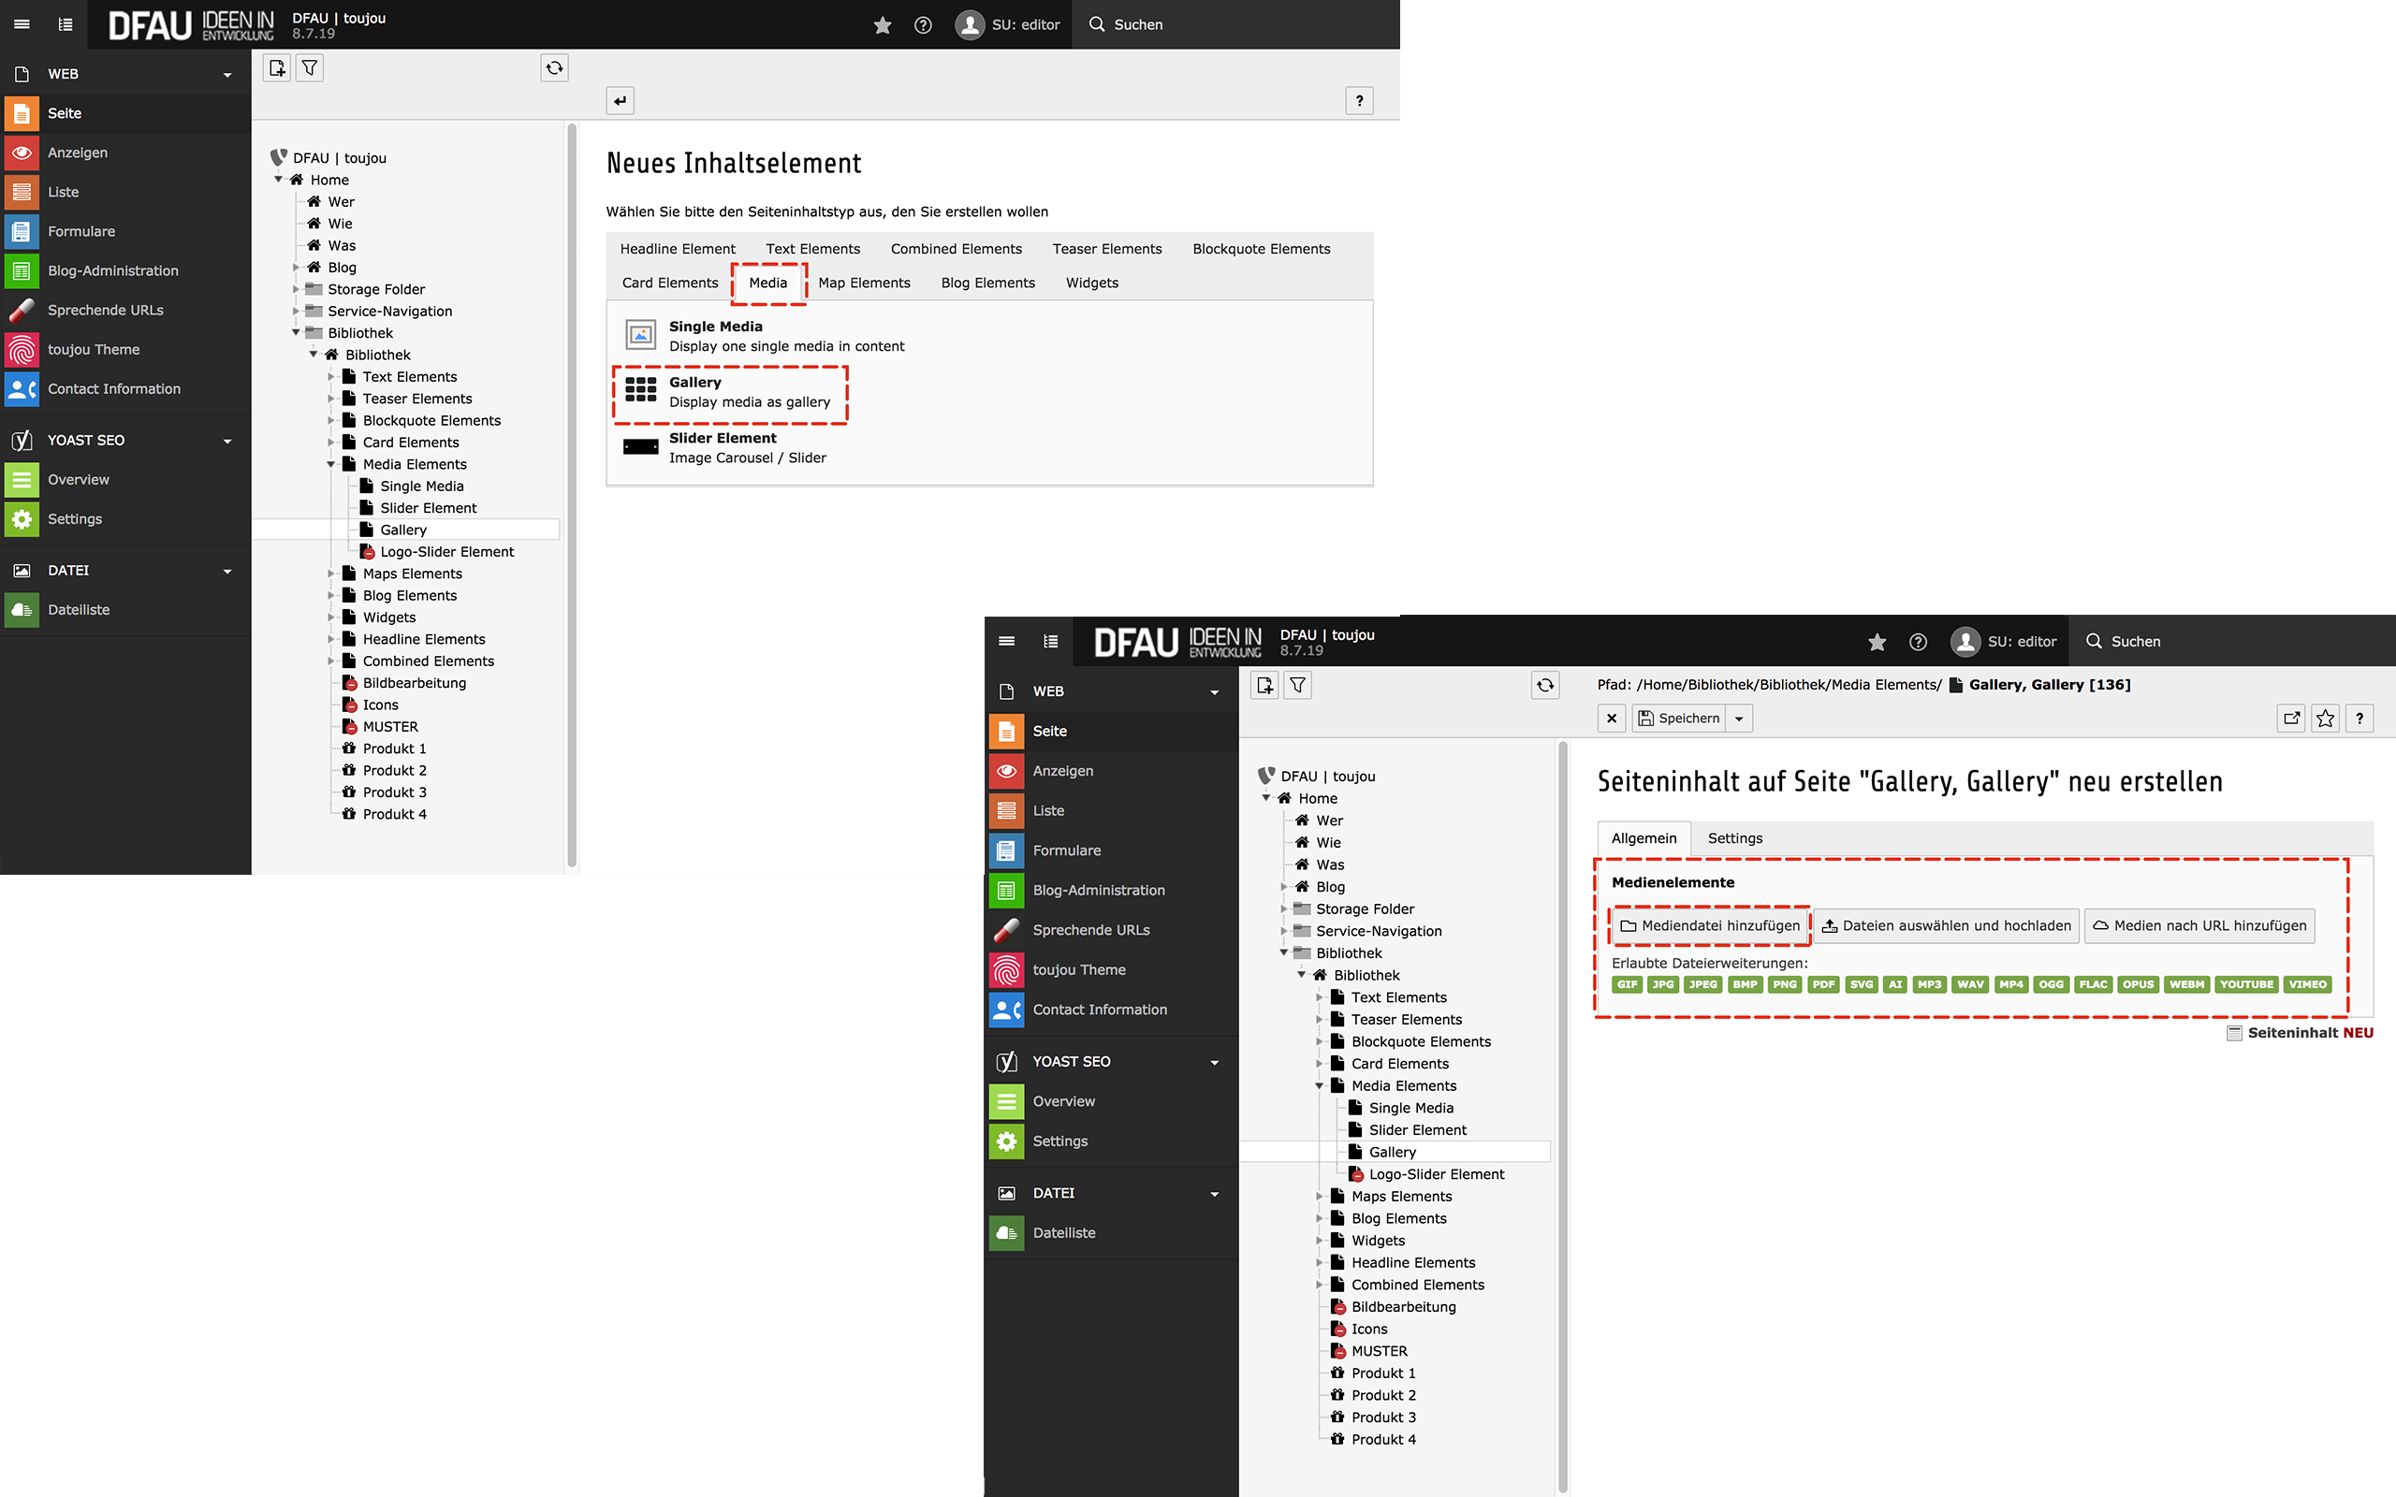Open Dateiliste module in the lower window

click(x=1112, y=1232)
